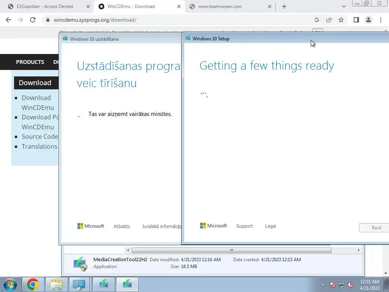Switch to the E2Guardian - Access Denied tab
The width and height of the screenshot is (389, 292).
[45, 6]
